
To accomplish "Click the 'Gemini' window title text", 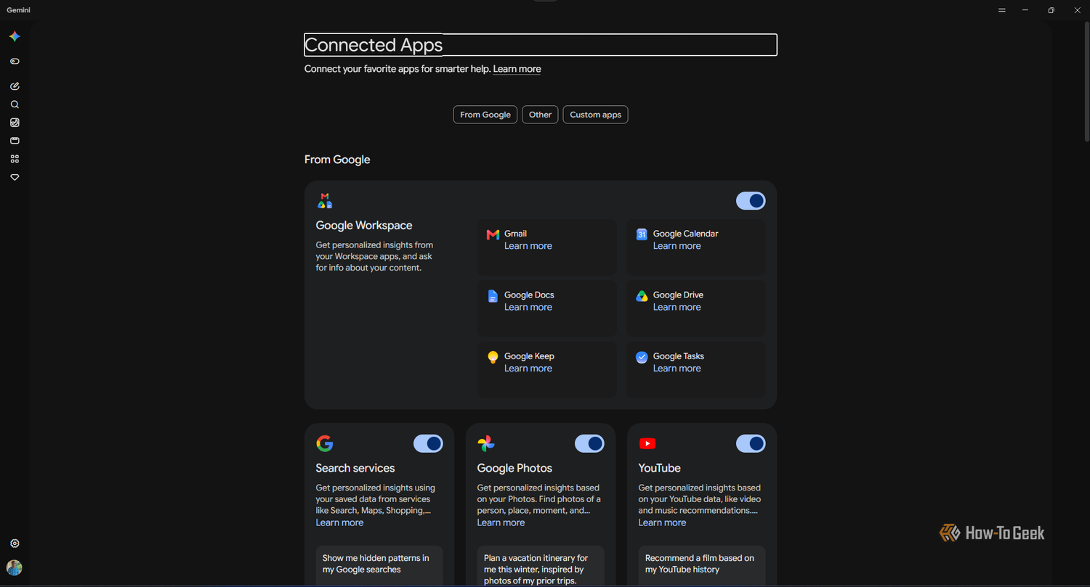I will click(x=19, y=10).
